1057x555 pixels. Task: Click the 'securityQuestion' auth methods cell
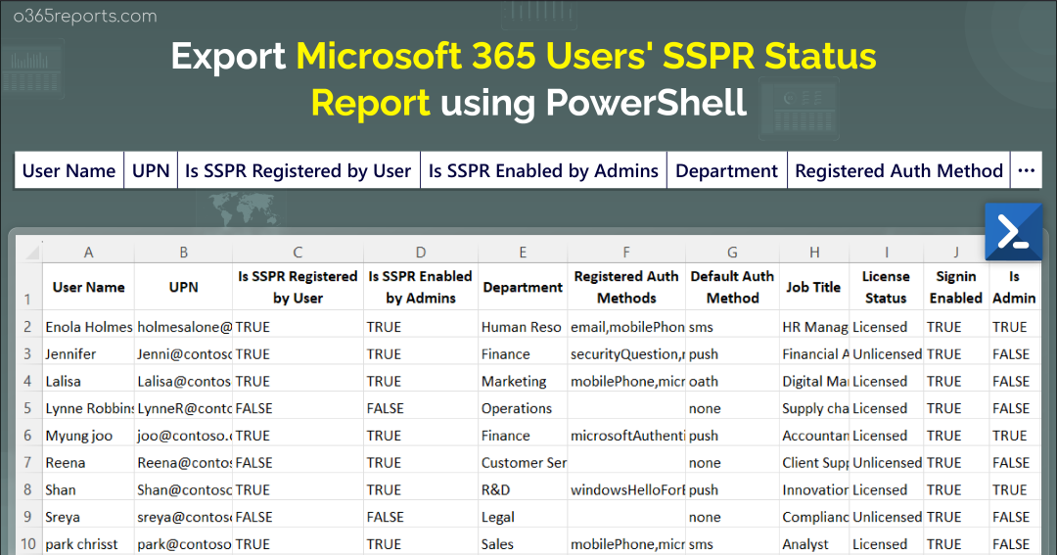pos(626,354)
